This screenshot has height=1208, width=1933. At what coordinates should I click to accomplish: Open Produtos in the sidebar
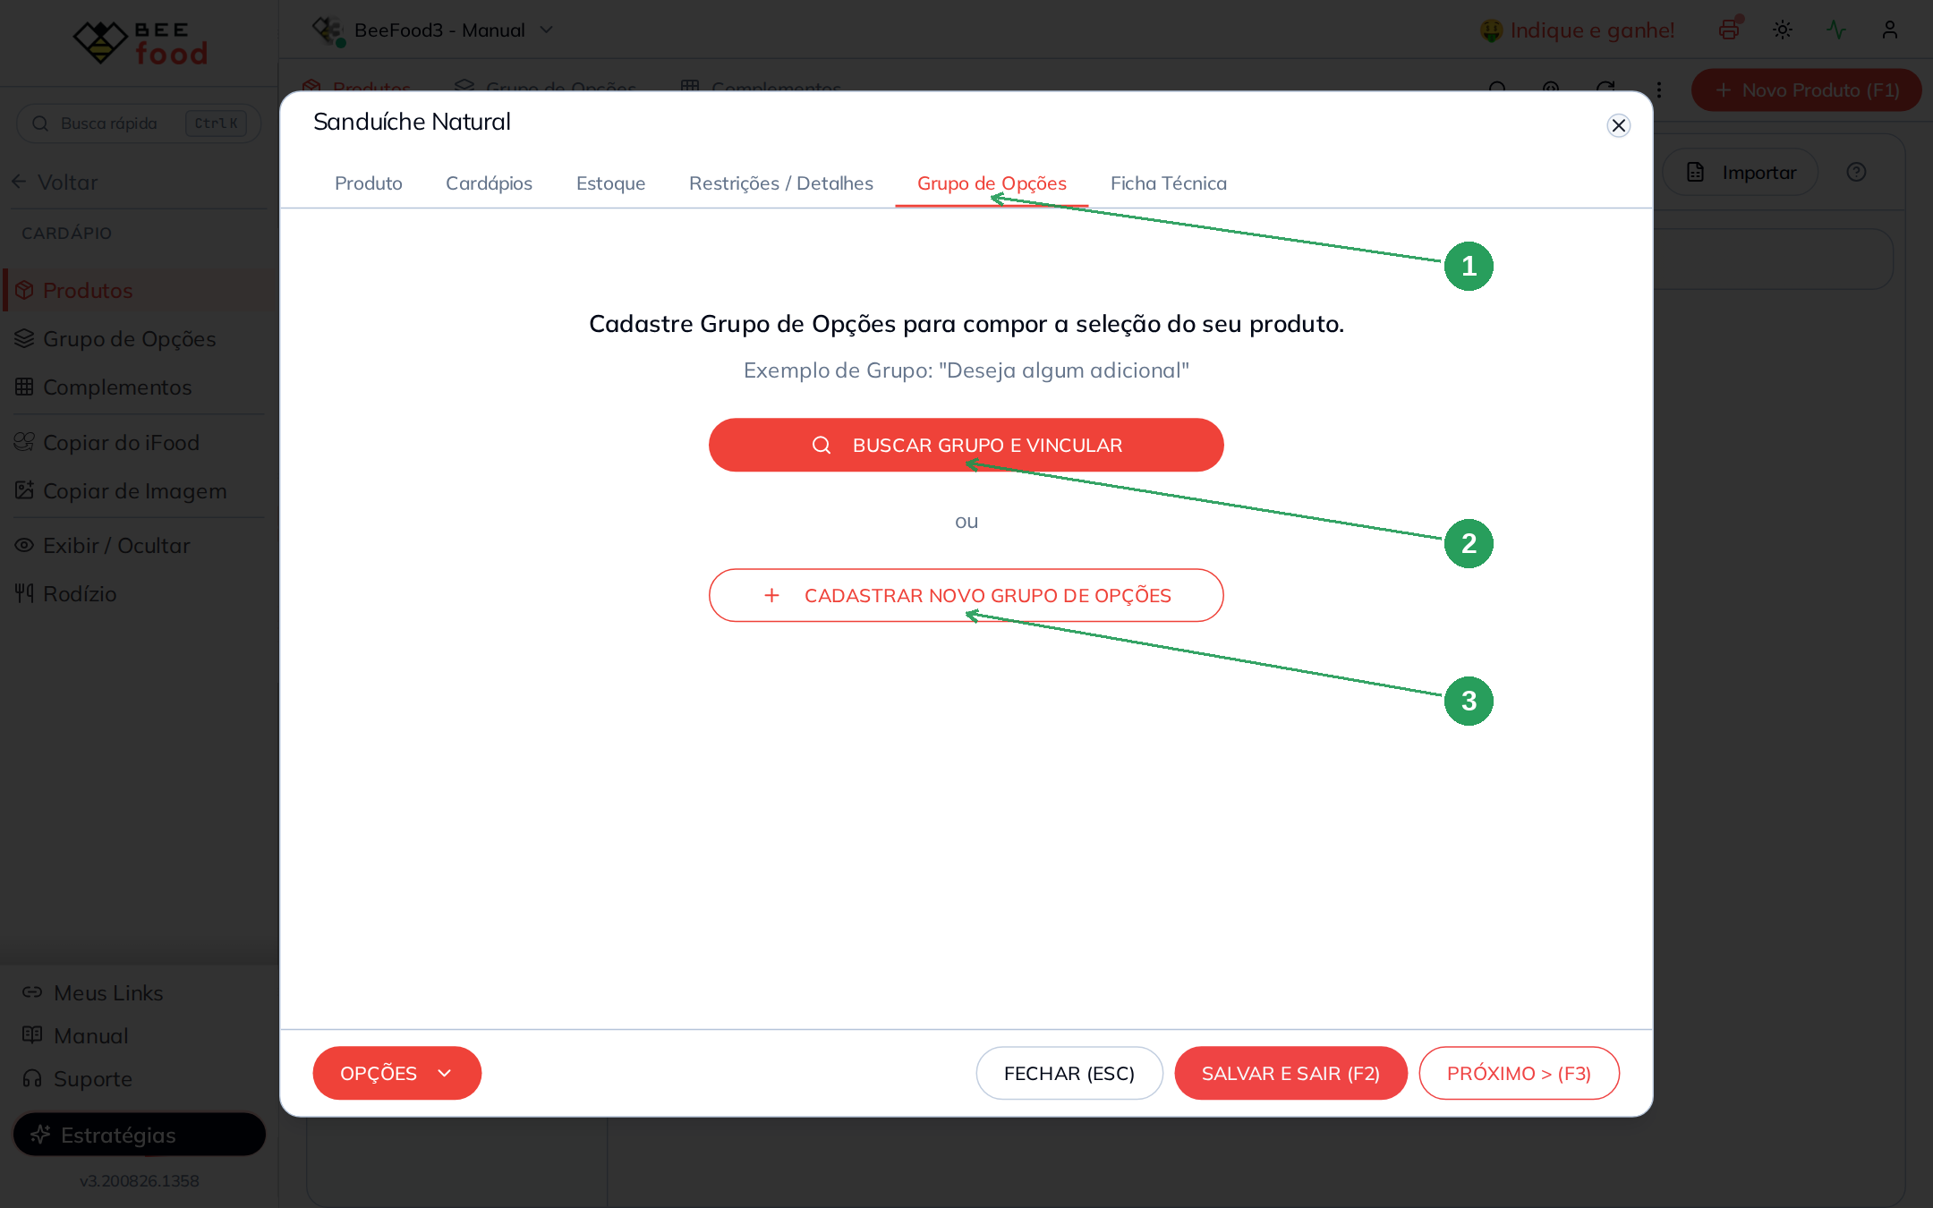tap(140, 290)
